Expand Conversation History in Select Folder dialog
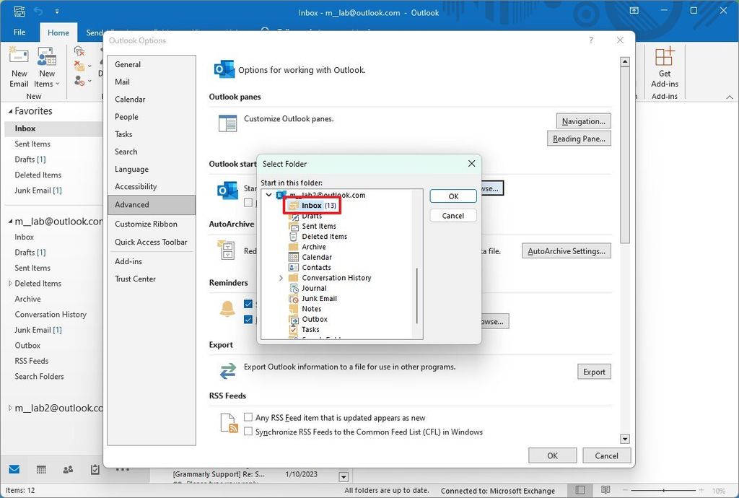Image resolution: width=739 pixels, height=498 pixels. click(x=281, y=277)
